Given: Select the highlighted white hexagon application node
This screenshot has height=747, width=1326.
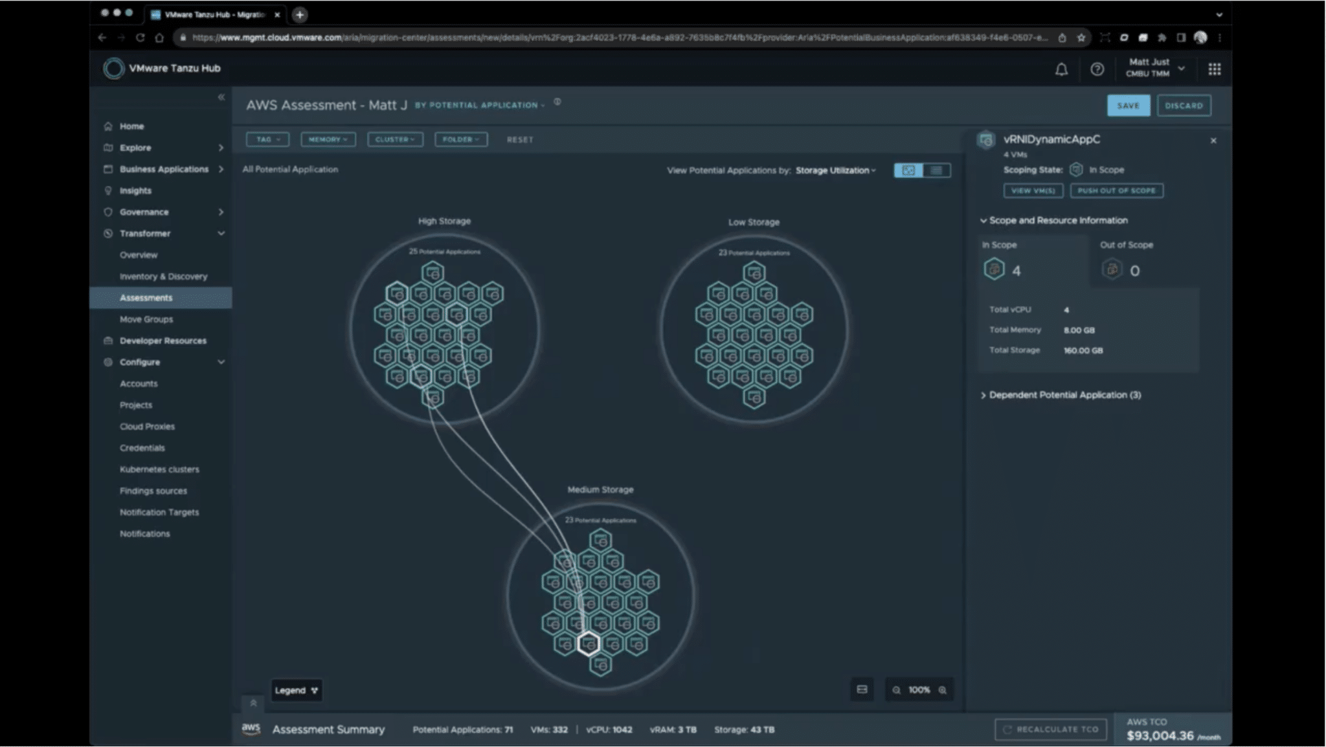Looking at the screenshot, I should pyautogui.click(x=588, y=644).
